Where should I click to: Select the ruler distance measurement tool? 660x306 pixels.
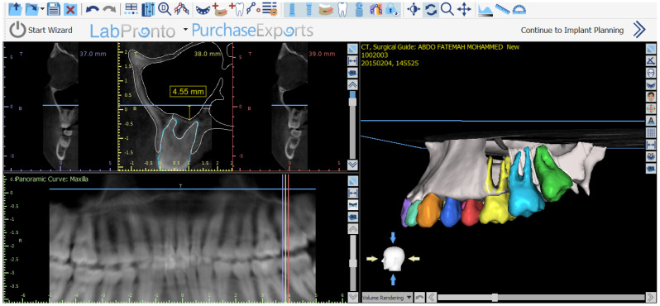502,9
